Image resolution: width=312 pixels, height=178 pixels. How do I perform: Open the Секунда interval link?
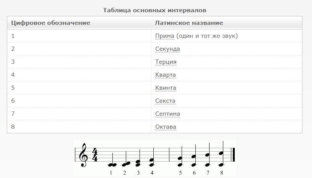point(167,49)
